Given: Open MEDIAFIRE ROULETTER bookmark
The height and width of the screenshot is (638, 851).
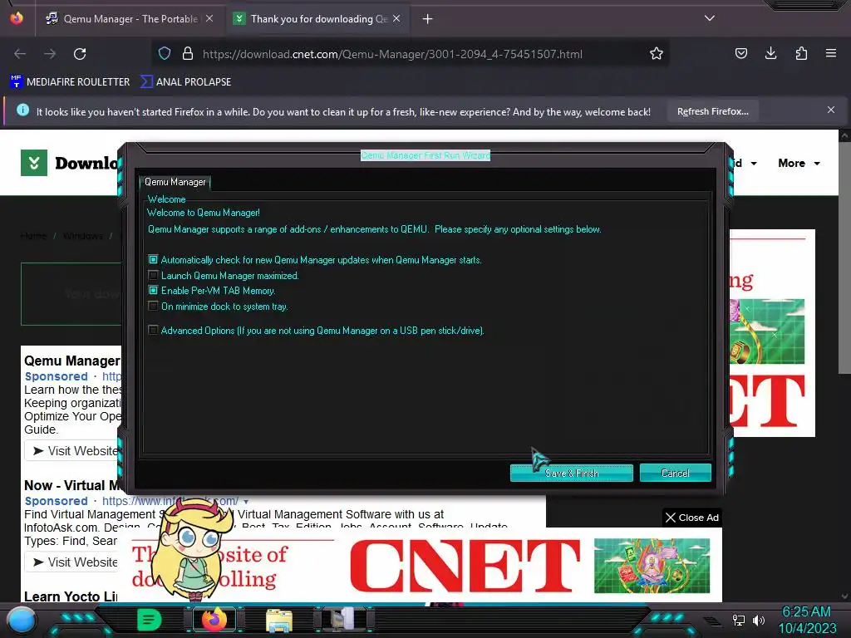Looking at the screenshot, I should click(x=70, y=82).
